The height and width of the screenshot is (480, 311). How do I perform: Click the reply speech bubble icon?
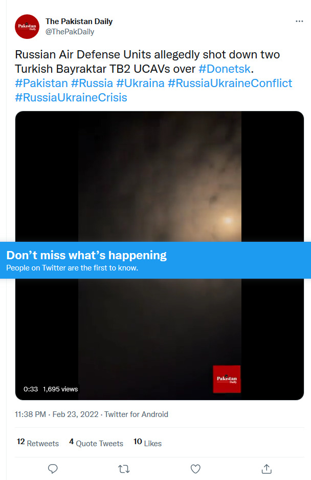[x=53, y=469]
